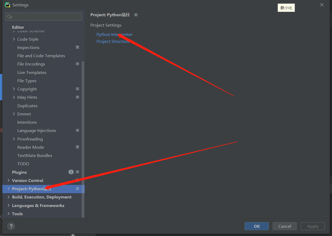Expand the Tools section
The image size is (332, 236).
9,214
